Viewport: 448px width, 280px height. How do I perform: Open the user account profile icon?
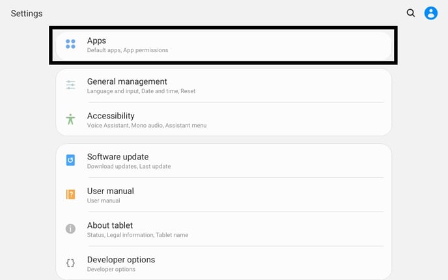pyautogui.click(x=431, y=13)
